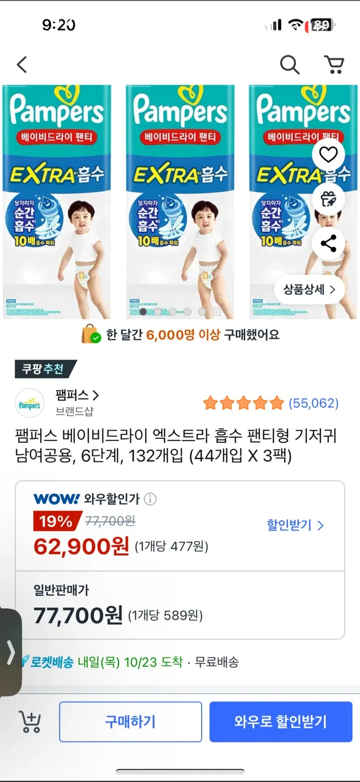The image size is (360, 782).
Task: Tap the five-star rating
Action: click(x=243, y=403)
